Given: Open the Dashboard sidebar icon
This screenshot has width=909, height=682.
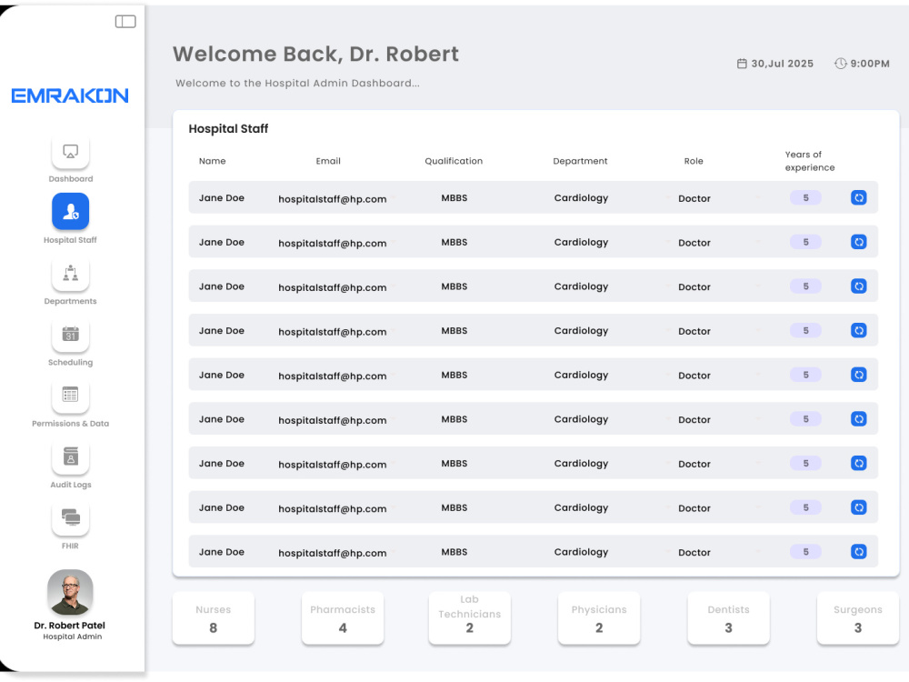Looking at the screenshot, I should pyautogui.click(x=70, y=152).
